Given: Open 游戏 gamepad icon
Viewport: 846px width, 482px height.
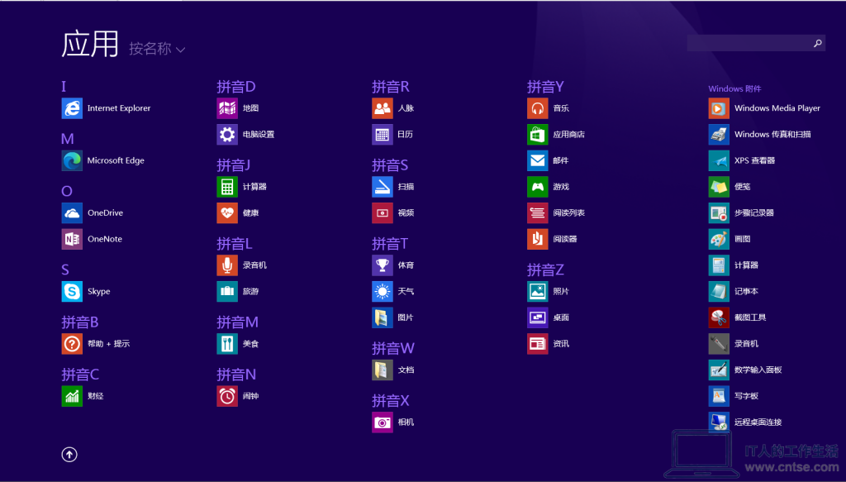Looking at the screenshot, I should tap(537, 187).
